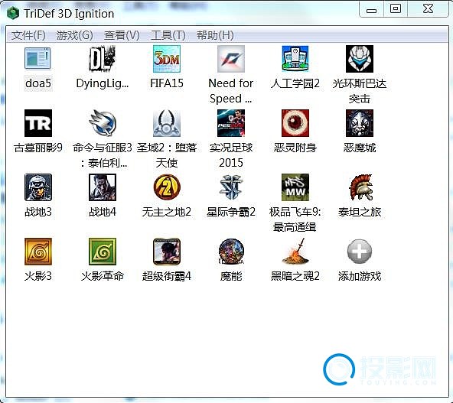The image size is (453, 403).
Task: Click the 恶魔城 label text
Action: [x=360, y=148]
